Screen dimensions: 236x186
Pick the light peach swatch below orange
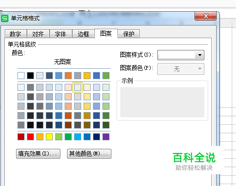[68, 87]
